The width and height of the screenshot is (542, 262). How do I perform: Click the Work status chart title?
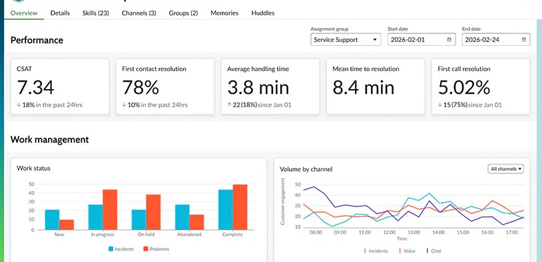[x=33, y=168]
